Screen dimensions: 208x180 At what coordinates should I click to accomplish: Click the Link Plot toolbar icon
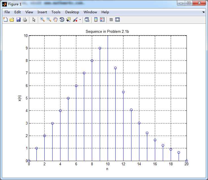[x=87, y=19]
